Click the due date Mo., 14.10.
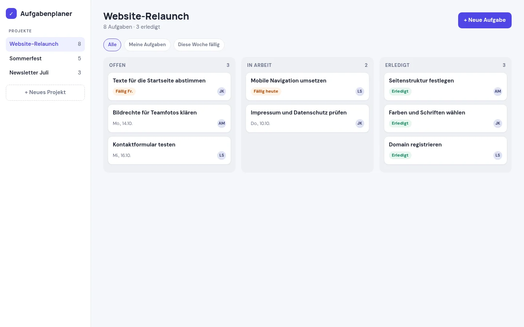This screenshot has height=327, width=524. pyautogui.click(x=123, y=124)
